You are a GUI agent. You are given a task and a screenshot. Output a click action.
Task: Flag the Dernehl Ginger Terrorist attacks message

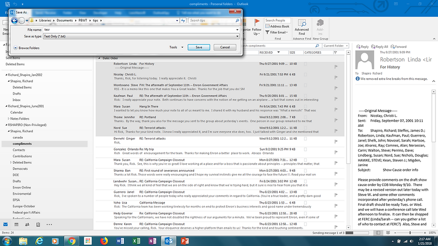click(336, 142)
